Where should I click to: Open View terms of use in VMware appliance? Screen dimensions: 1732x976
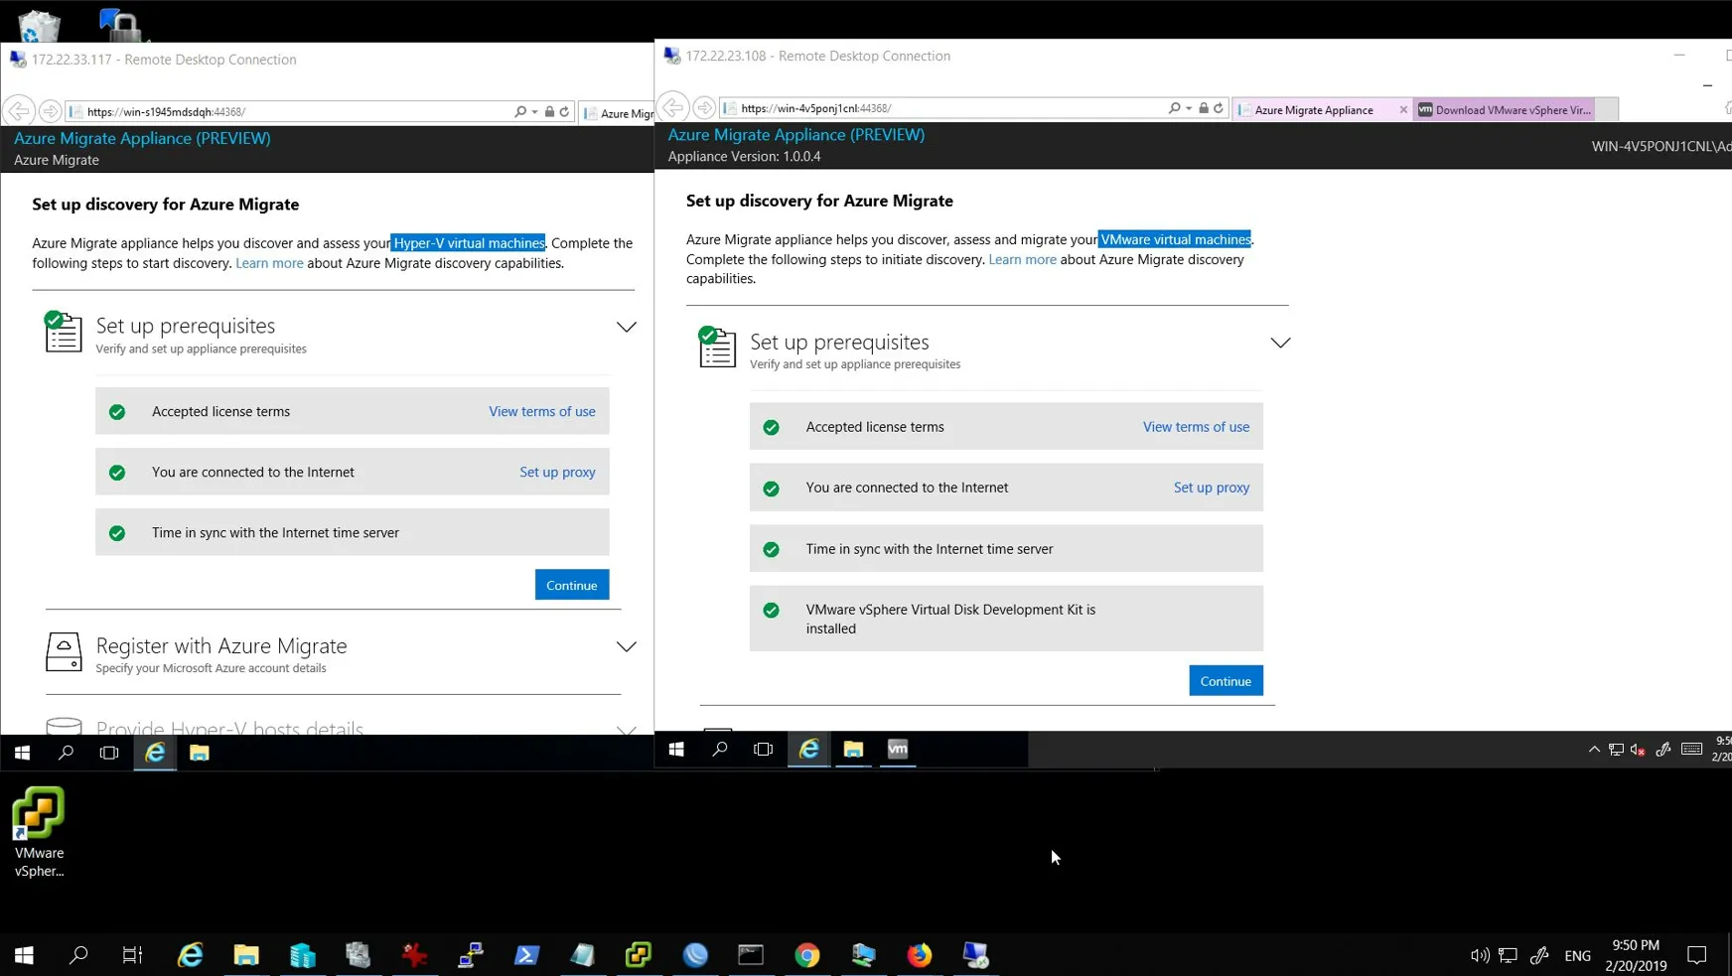(x=1196, y=427)
